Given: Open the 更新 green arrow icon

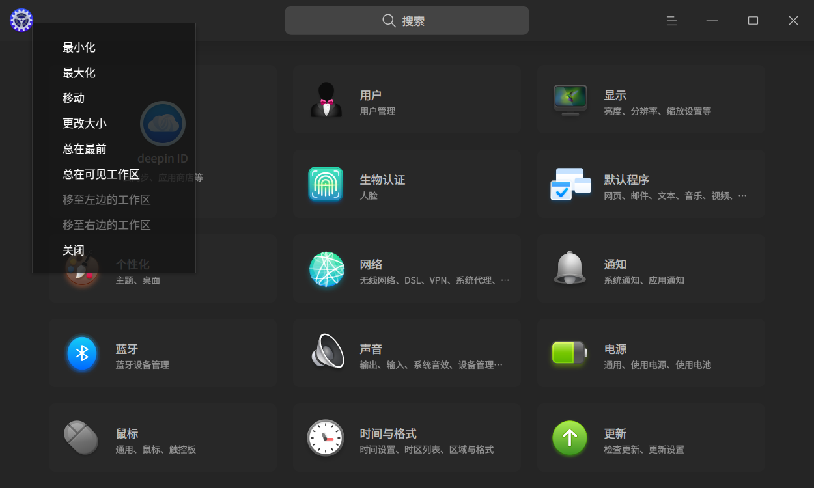Looking at the screenshot, I should point(570,438).
